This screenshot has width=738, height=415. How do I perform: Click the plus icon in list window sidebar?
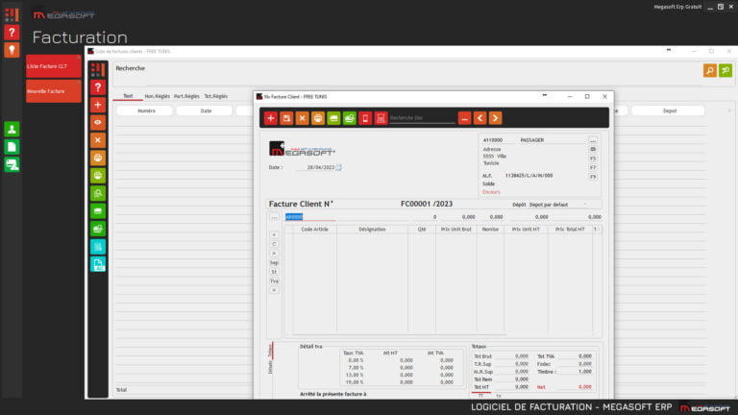point(98,105)
